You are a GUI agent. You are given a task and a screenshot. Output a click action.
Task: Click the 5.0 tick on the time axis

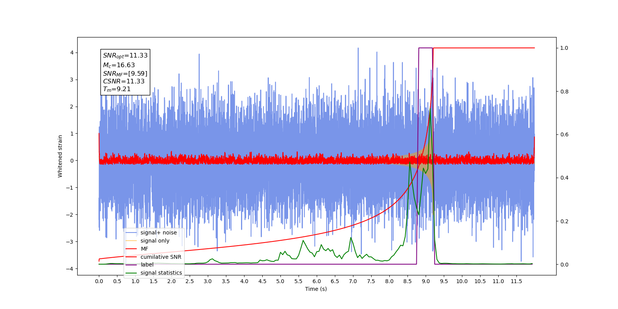280,281
